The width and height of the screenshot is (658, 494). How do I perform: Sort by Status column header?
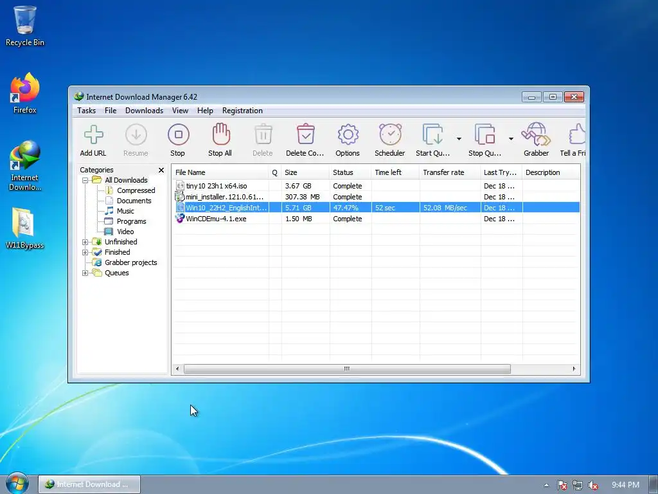(350, 172)
